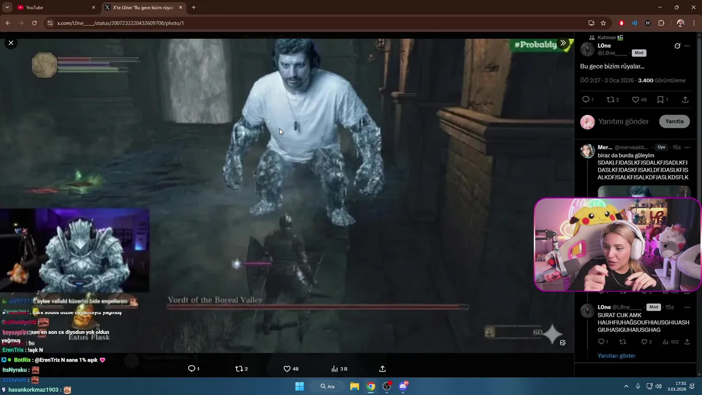The width and height of the screenshot is (702, 395).
Task: View analytics showing 102 on L0ne's reply
Action: click(670, 342)
